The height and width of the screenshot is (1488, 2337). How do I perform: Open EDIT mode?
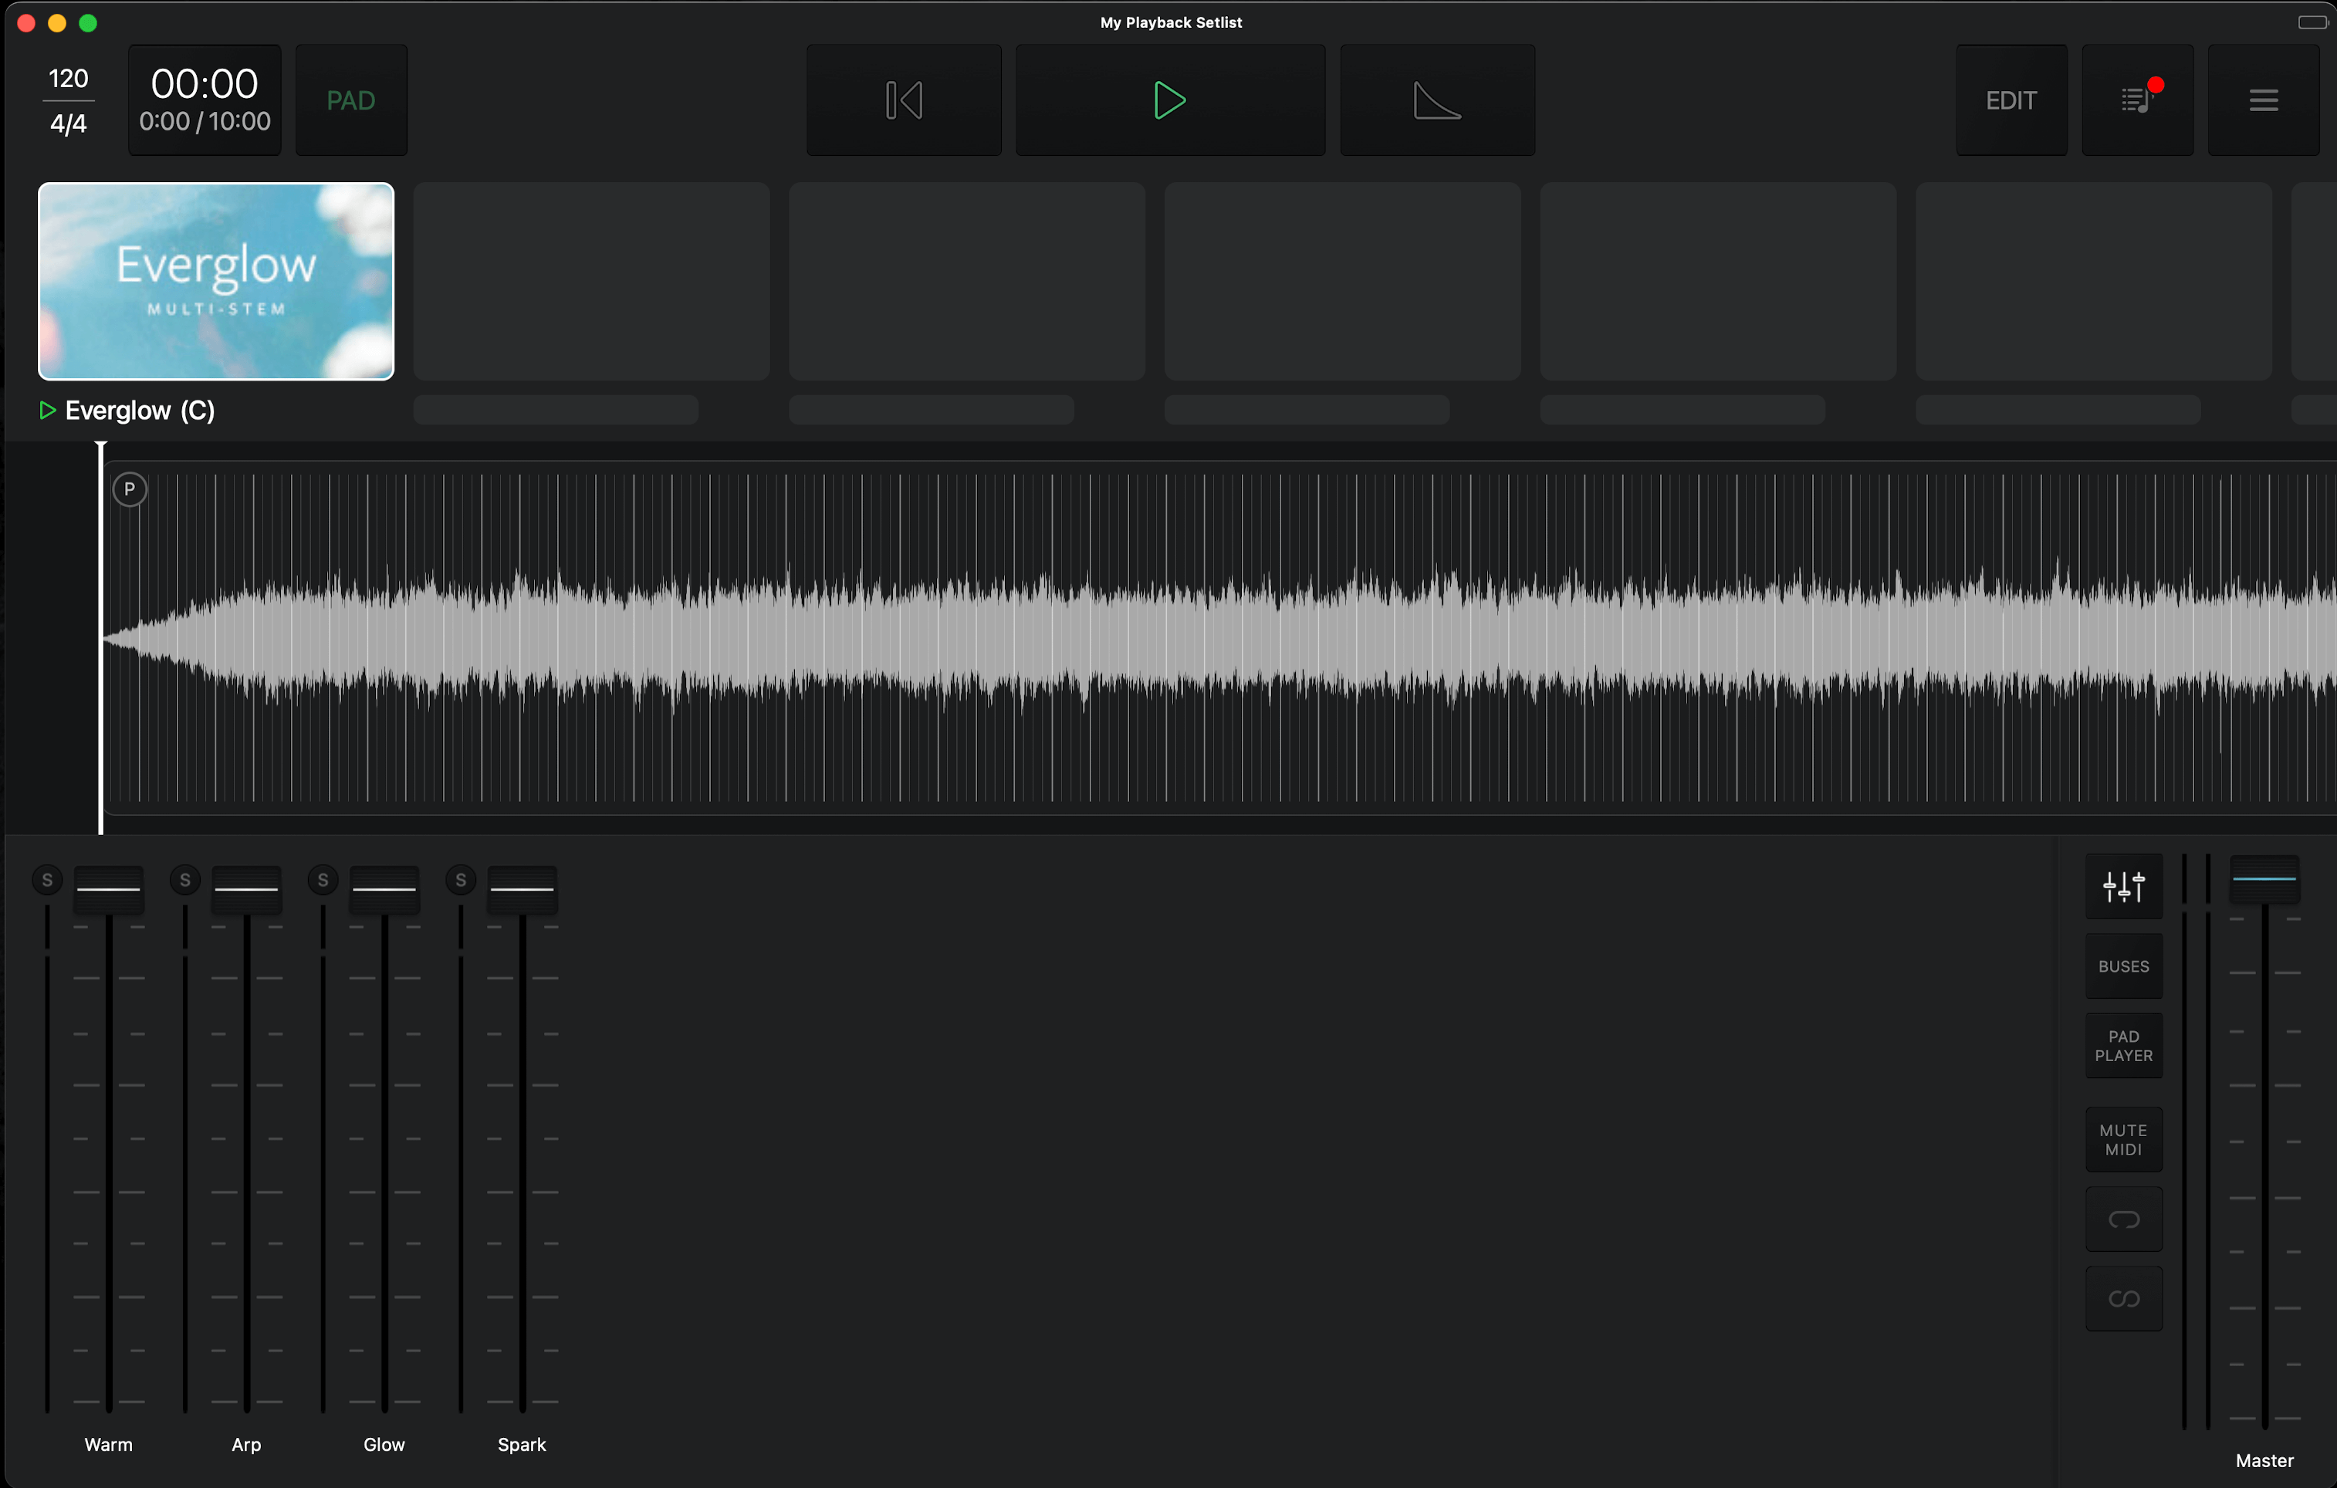(2011, 100)
